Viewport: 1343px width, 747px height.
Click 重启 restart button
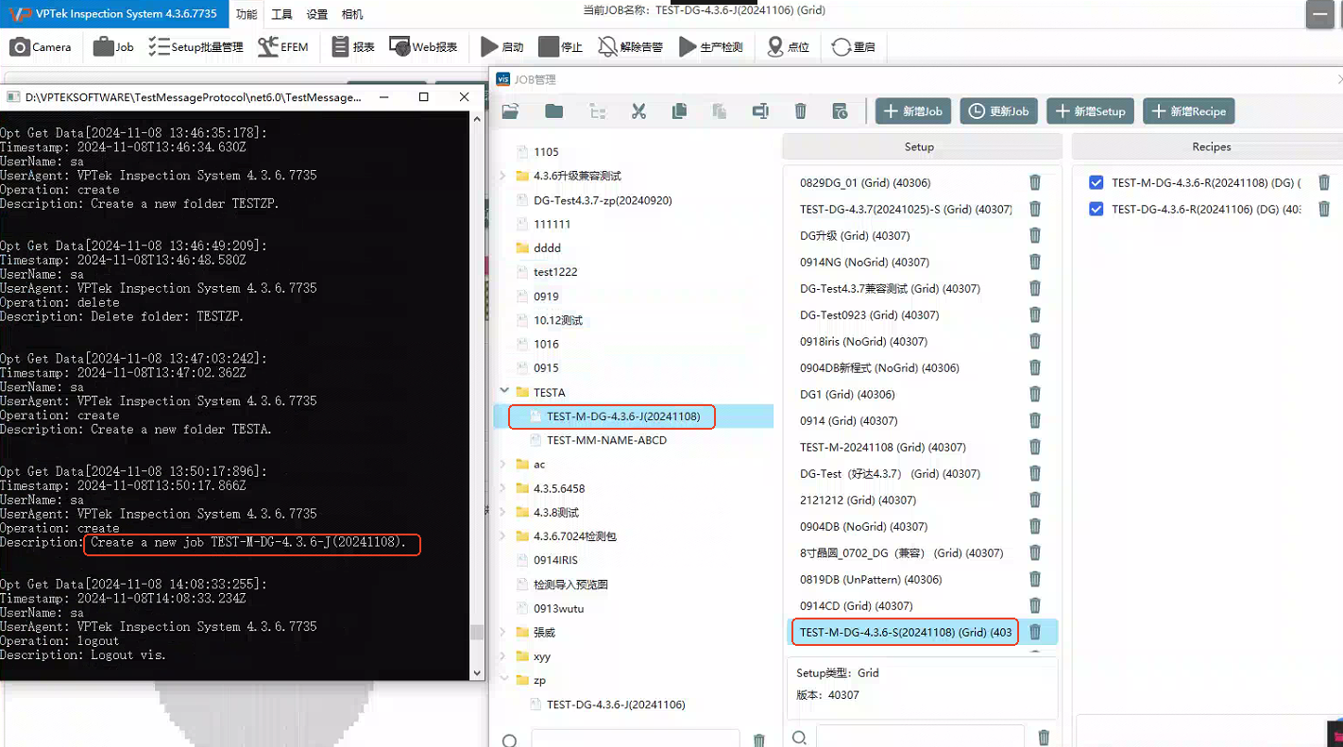(x=854, y=46)
